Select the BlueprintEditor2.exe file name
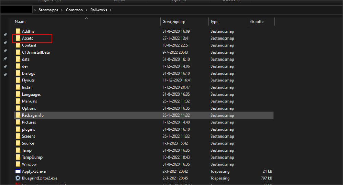 coord(39,178)
